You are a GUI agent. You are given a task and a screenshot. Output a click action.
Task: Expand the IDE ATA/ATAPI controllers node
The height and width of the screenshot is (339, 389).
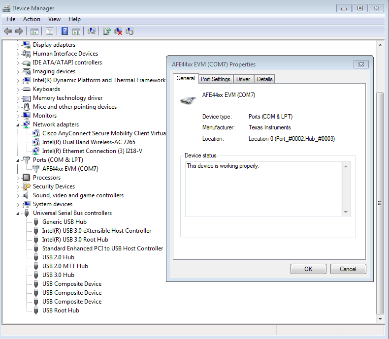18,63
